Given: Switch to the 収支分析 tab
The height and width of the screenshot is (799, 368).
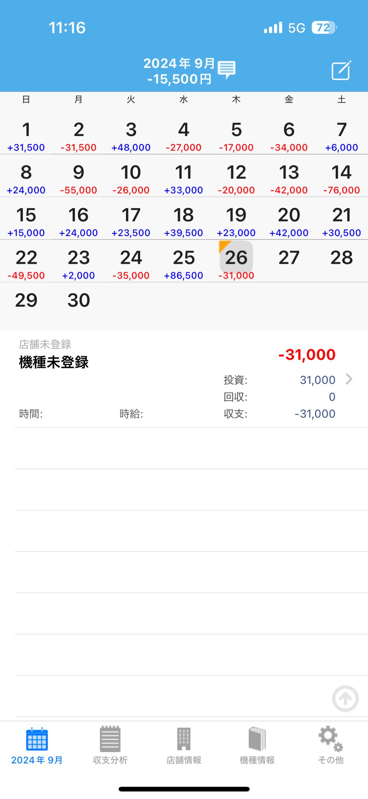Looking at the screenshot, I should [110, 745].
